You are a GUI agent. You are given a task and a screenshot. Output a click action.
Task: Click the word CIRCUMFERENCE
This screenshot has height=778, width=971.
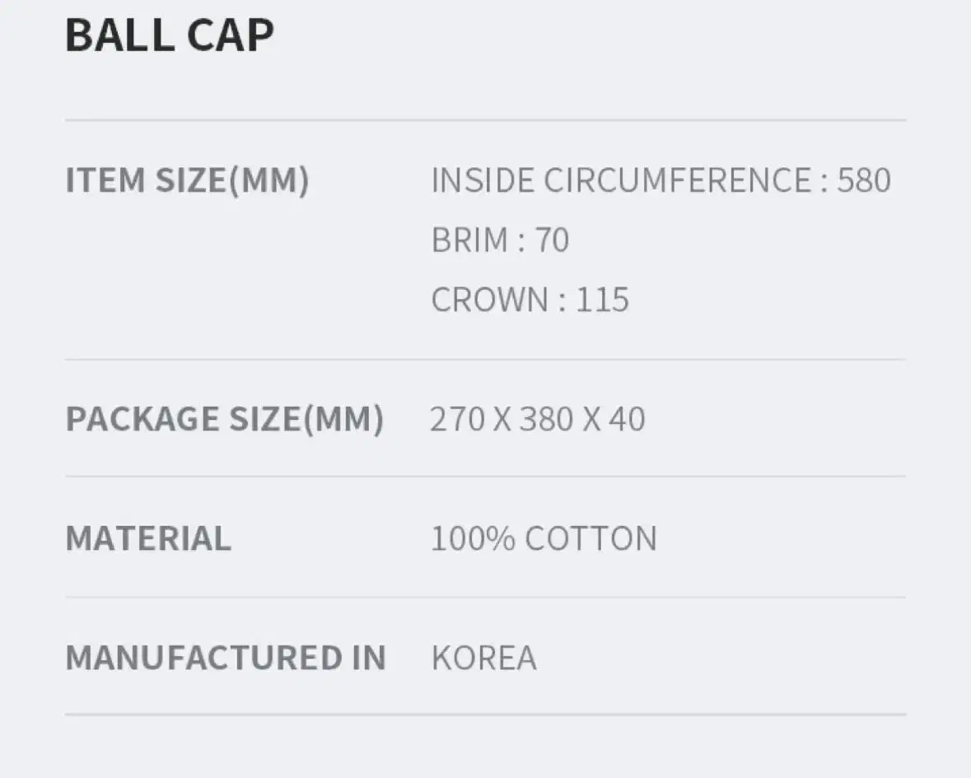tap(678, 180)
